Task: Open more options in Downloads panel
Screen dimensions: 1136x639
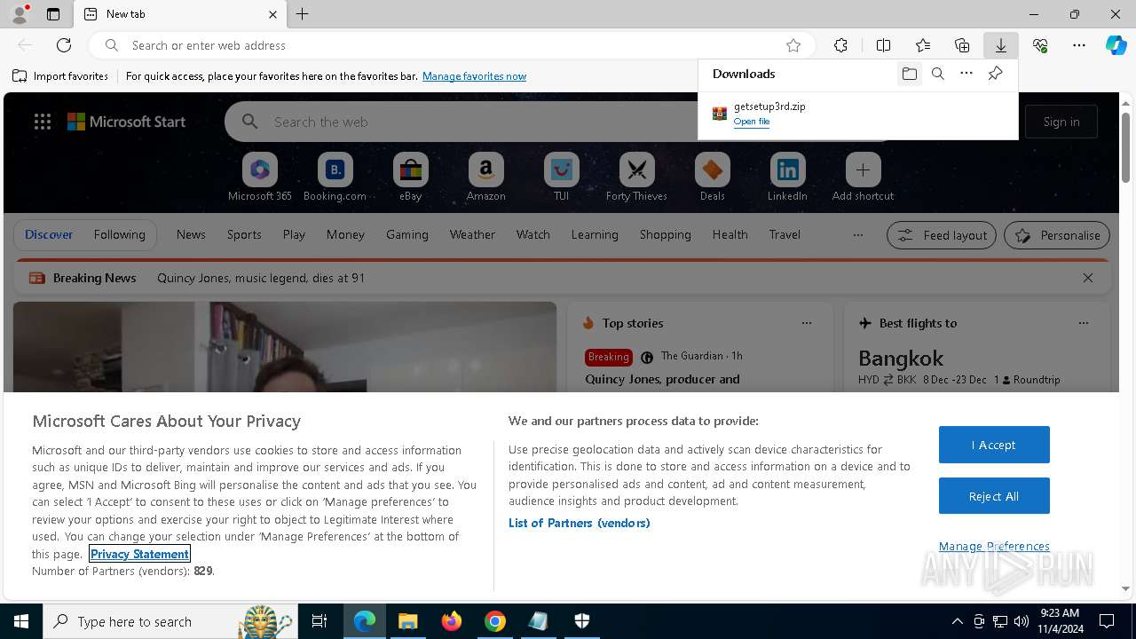Action: [x=966, y=74]
